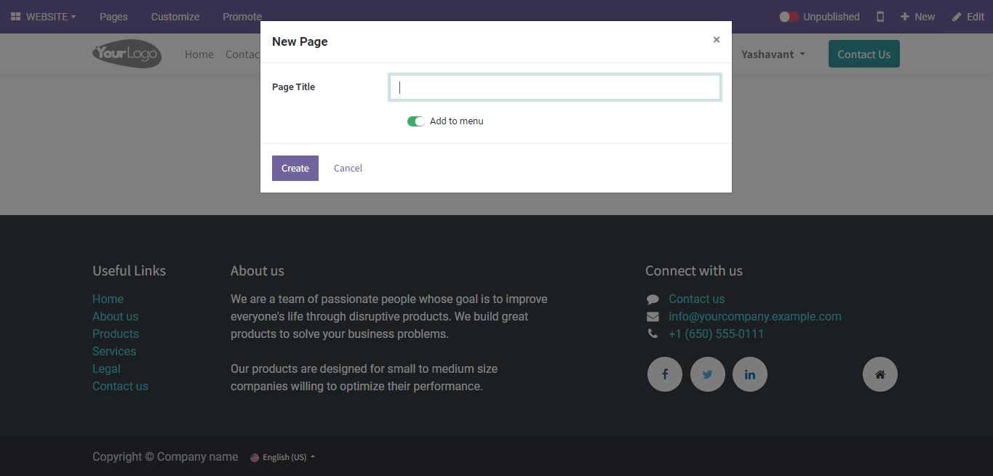
Task: Toggle the Add to menu switch
Action: point(416,121)
